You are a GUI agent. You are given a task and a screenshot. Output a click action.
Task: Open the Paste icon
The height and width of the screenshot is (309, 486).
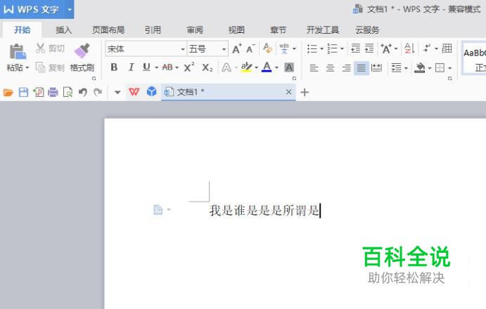click(x=18, y=52)
